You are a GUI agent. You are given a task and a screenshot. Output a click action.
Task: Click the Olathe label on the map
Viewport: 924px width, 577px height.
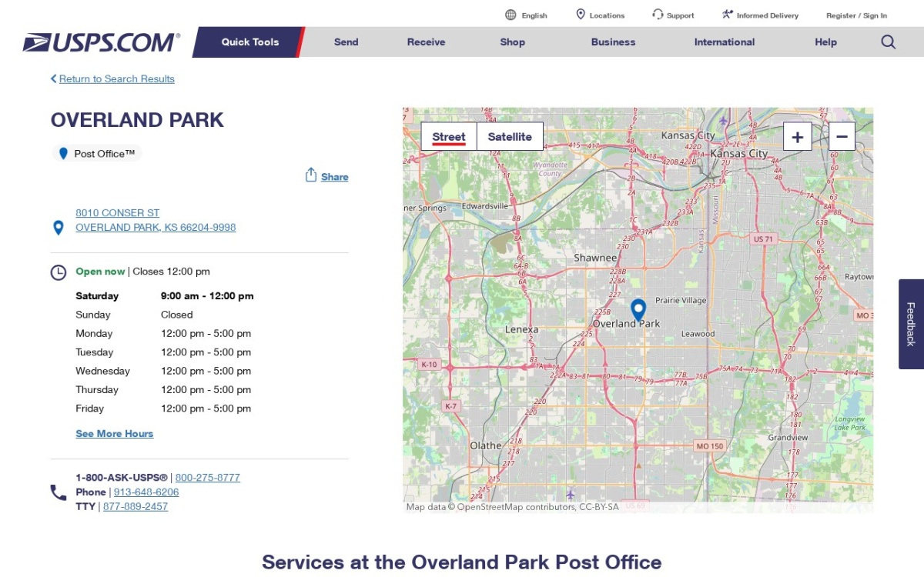click(x=486, y=445)
